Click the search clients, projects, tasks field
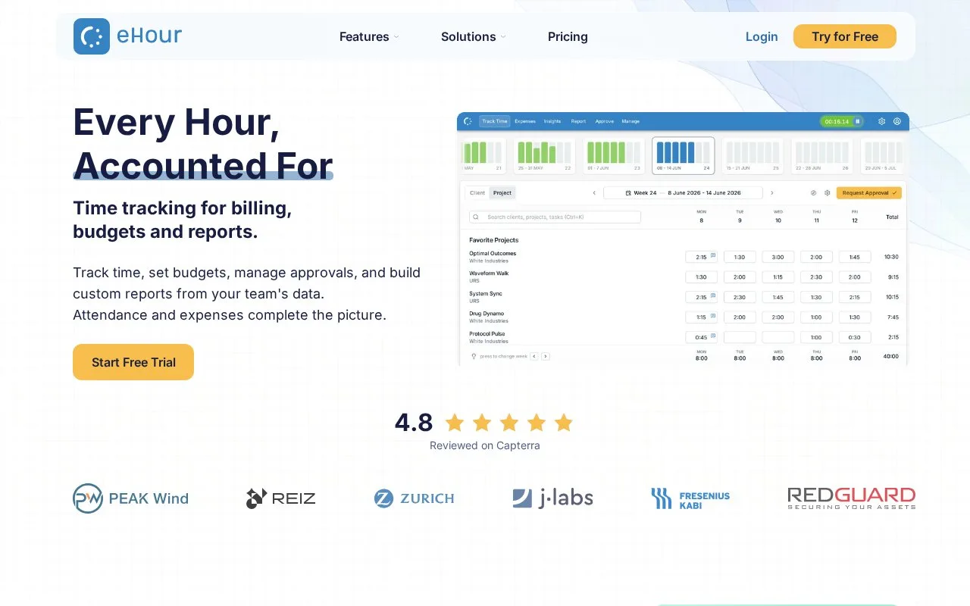 [555, 217]
